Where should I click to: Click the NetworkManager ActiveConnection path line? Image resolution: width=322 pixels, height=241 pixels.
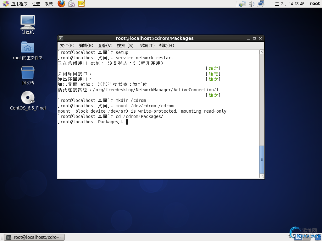coord(138,90)
